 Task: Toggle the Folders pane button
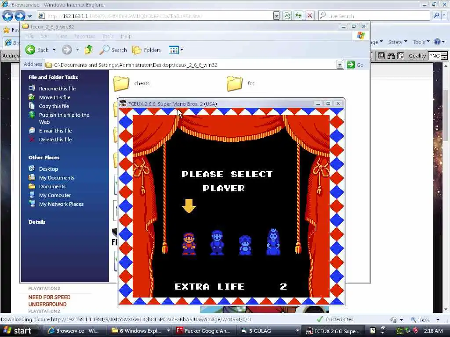point(147,50)
